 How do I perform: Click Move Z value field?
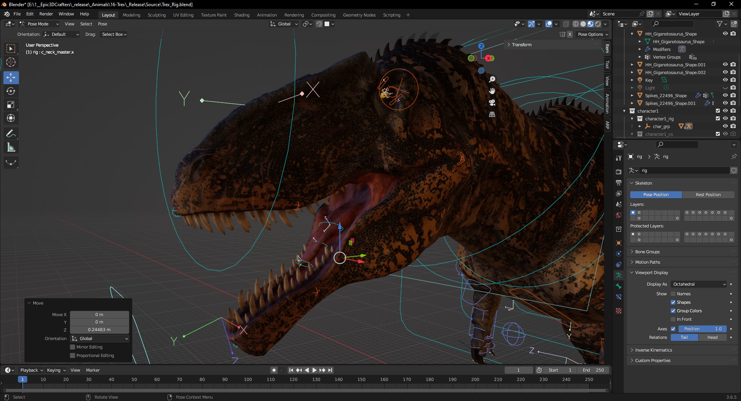click(99, 330)
